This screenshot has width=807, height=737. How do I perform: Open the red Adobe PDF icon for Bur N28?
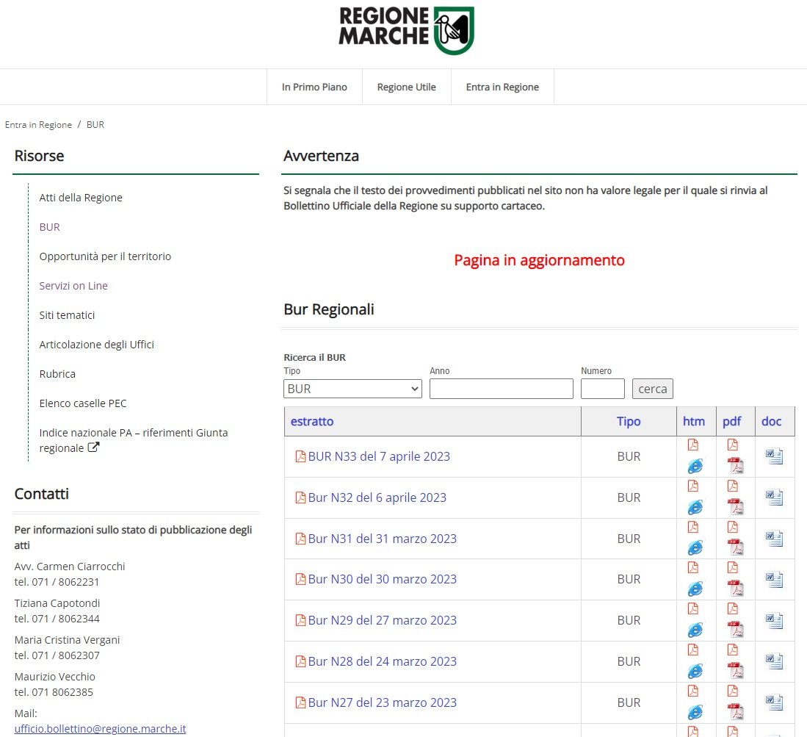[735, 671]
